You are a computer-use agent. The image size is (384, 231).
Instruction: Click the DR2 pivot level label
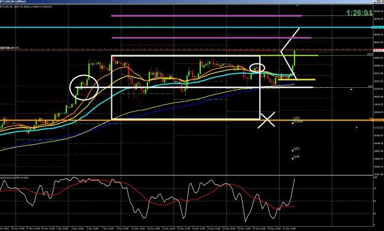tap(297, 149)
